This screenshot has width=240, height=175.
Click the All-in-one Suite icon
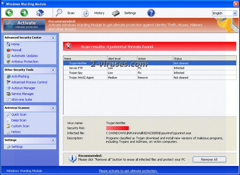pyautogui.click(x=8, y=100)
